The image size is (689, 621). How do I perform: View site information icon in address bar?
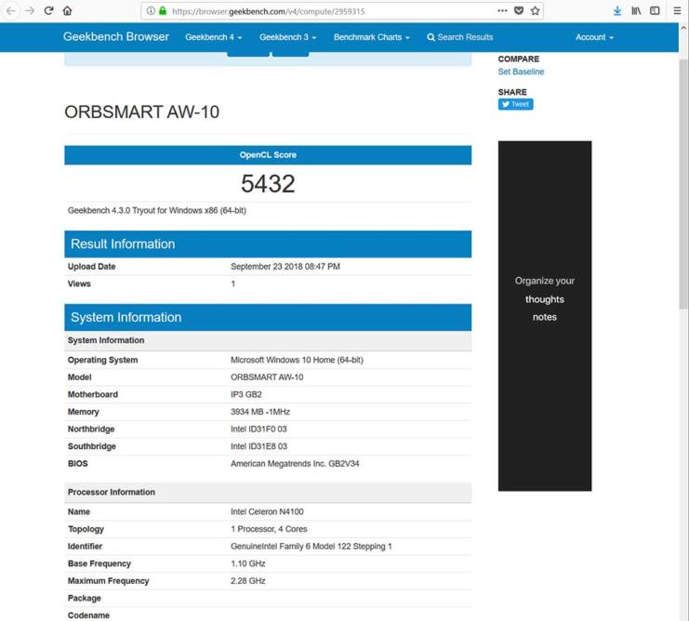[151, 11]
